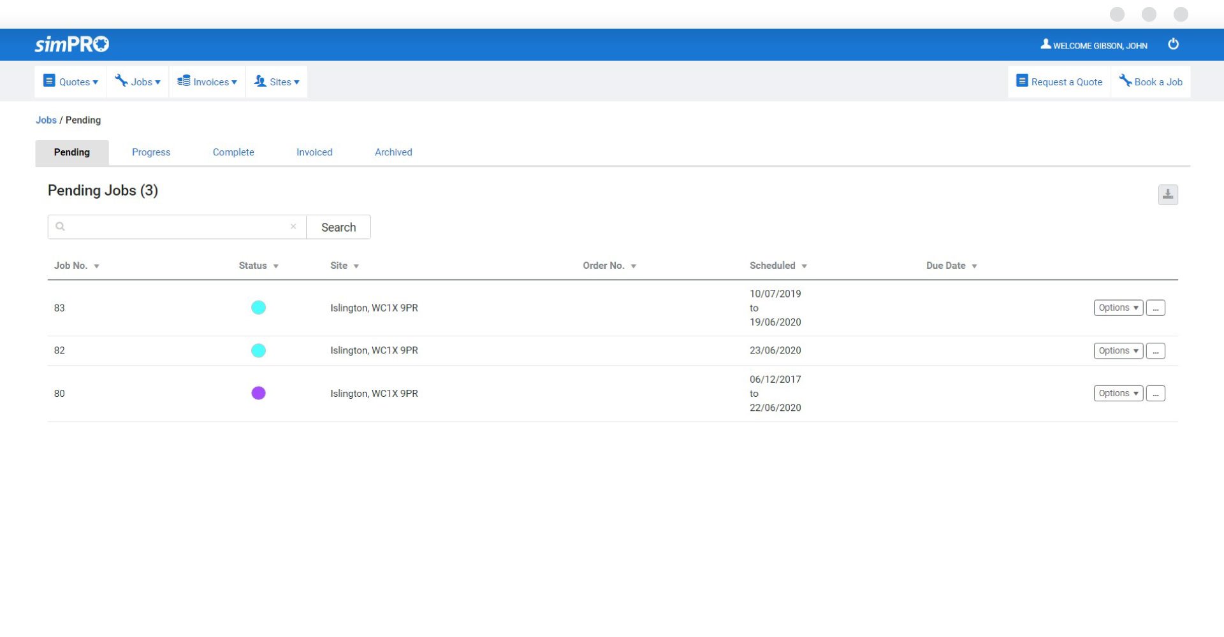Open the Quotes menu icon

click(x=50, y=80)
